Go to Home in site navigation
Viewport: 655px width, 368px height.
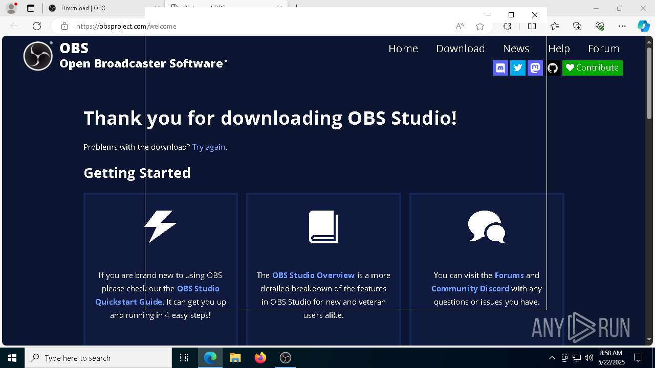click(x=403, y=49)
